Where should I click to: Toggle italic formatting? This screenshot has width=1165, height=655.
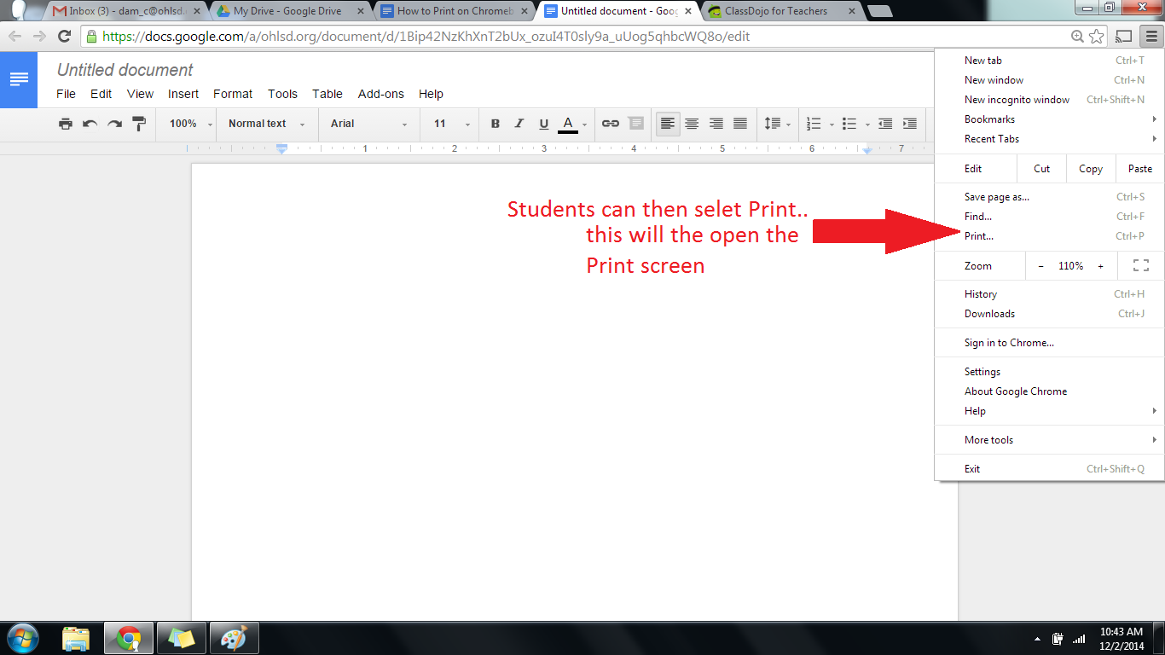point(519,124)
